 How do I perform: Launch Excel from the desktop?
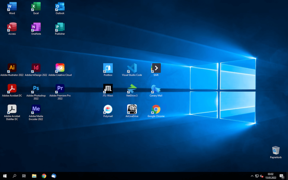coord(36,8)
